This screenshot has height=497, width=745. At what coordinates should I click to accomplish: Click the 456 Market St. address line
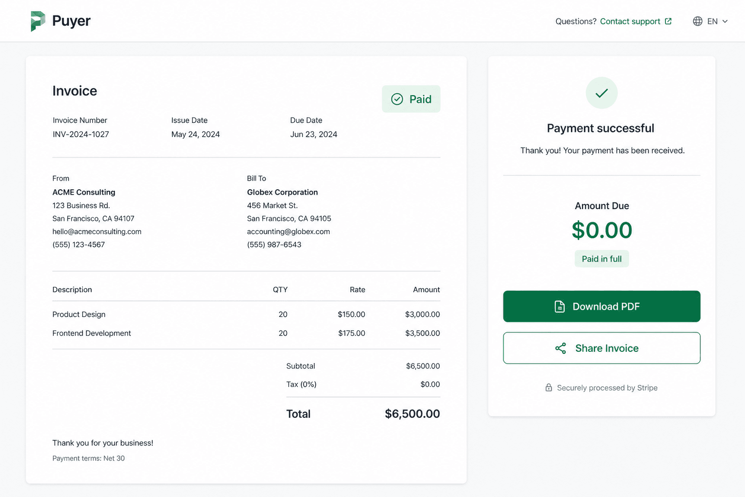click(272, 205)
